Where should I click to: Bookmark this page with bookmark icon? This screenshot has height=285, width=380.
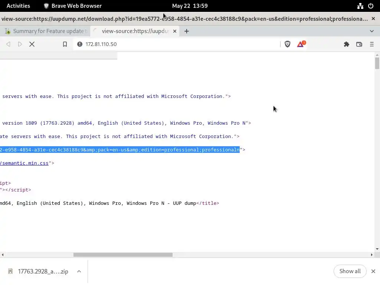(x=65, y=44)
